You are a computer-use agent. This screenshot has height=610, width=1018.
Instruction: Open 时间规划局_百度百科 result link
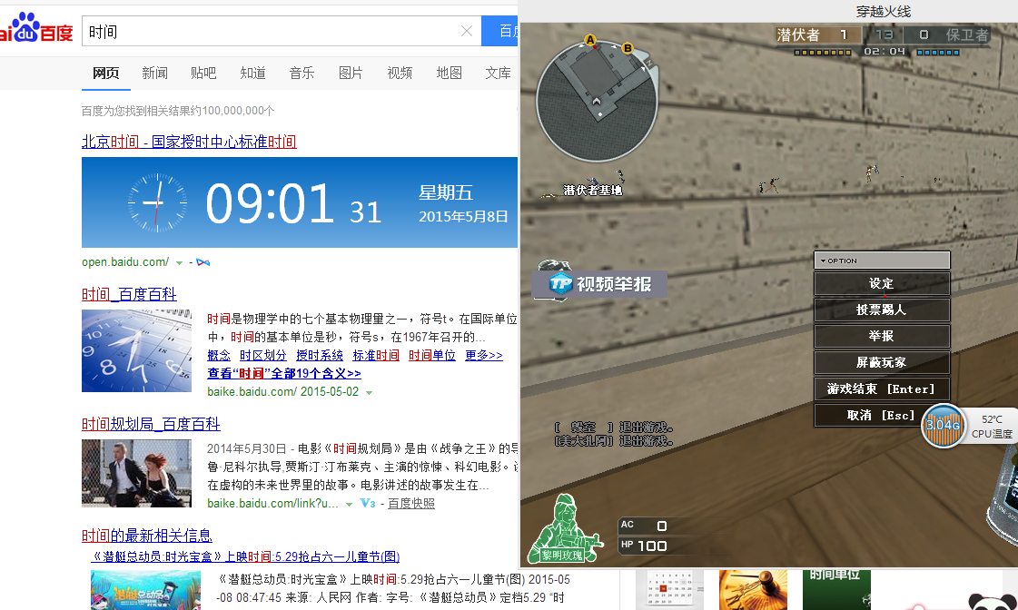coord(152,425)
